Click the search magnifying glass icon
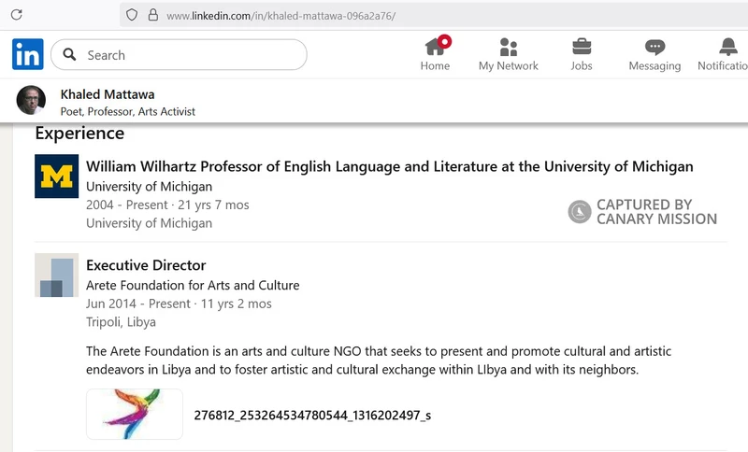 (x=69, y=55)
